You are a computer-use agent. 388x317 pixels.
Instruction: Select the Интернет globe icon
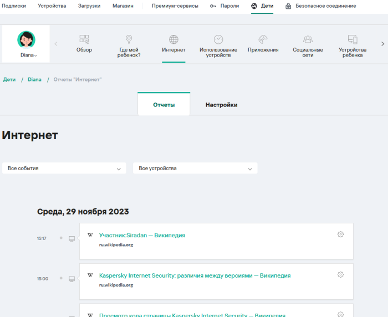[173, 39]
